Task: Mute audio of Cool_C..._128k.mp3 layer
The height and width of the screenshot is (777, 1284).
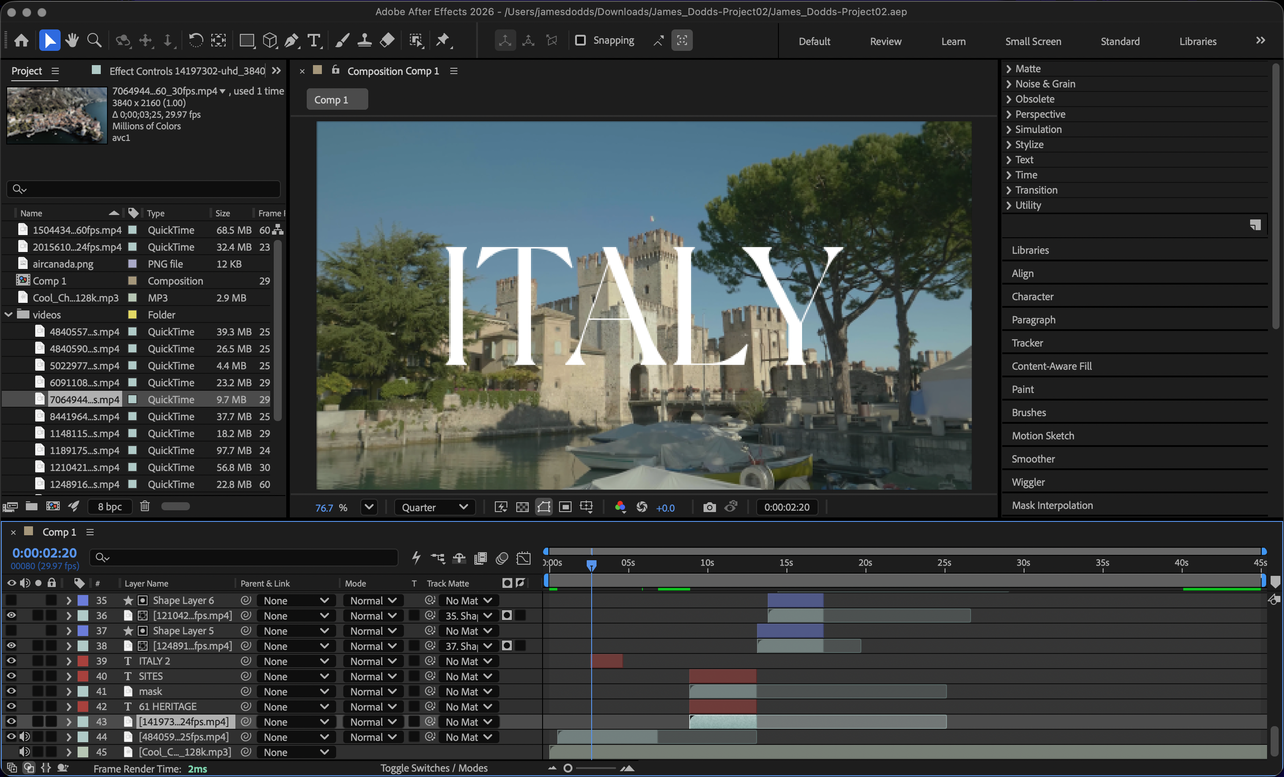Action: tap(24, 752)
